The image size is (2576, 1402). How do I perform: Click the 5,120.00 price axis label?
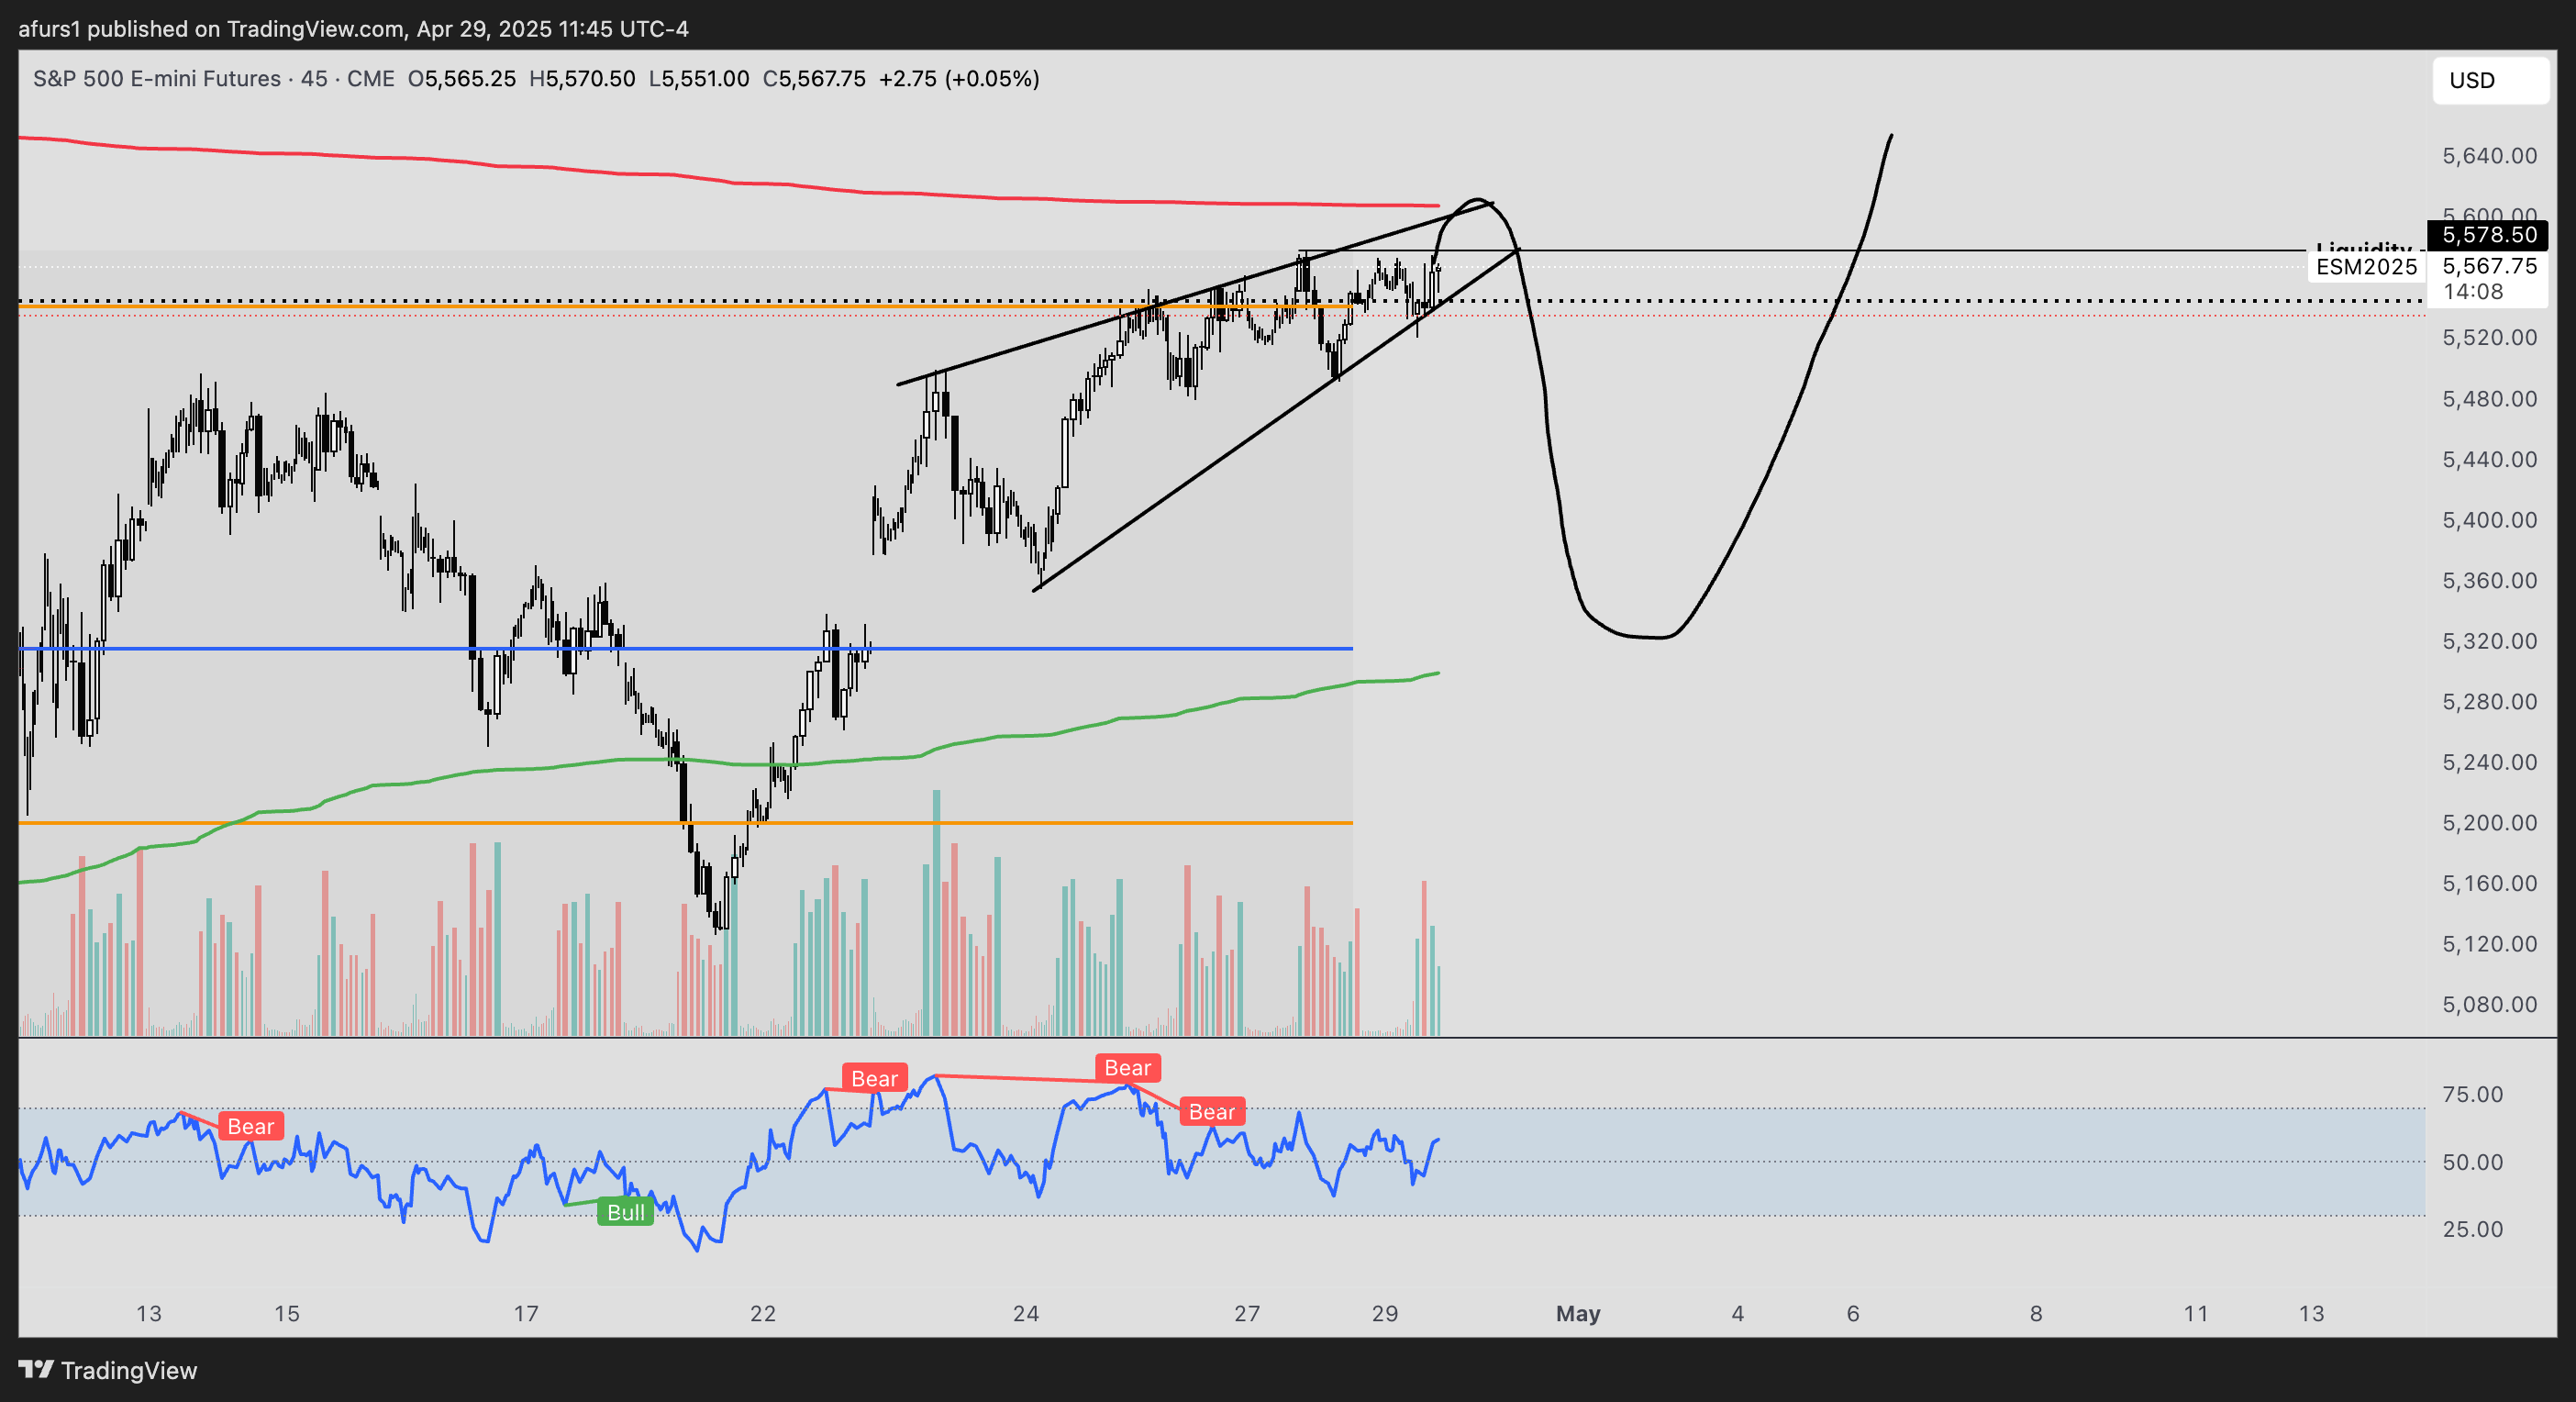point(2489,944)
